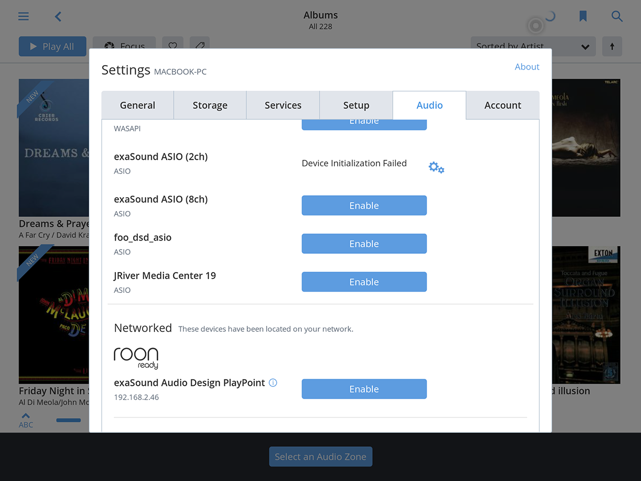641x481 pixels.
Task: Open the Organ Surround Illusion album cover
Action: pos(586,315)
